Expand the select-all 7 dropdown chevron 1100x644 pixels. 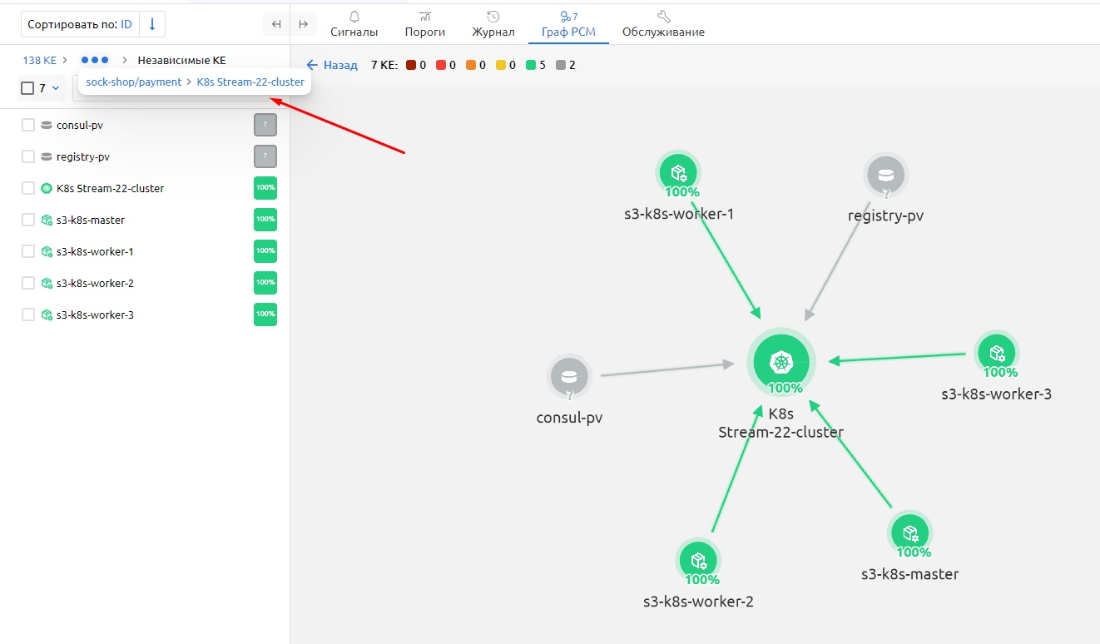[x=56, y=88]
